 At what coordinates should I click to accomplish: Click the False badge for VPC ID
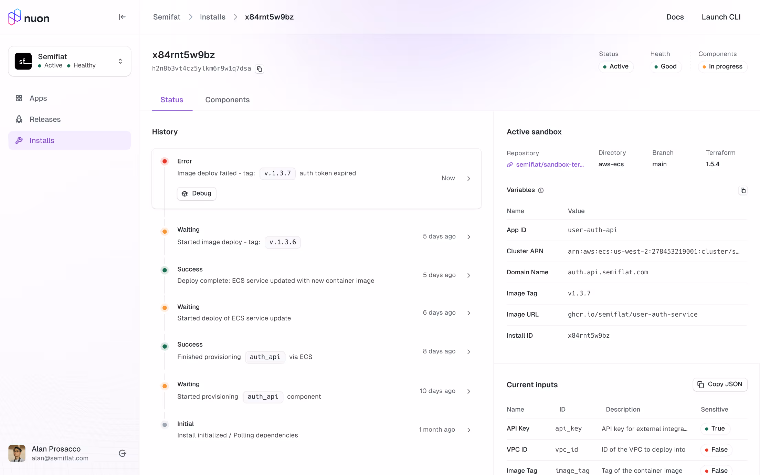[716, 450]
